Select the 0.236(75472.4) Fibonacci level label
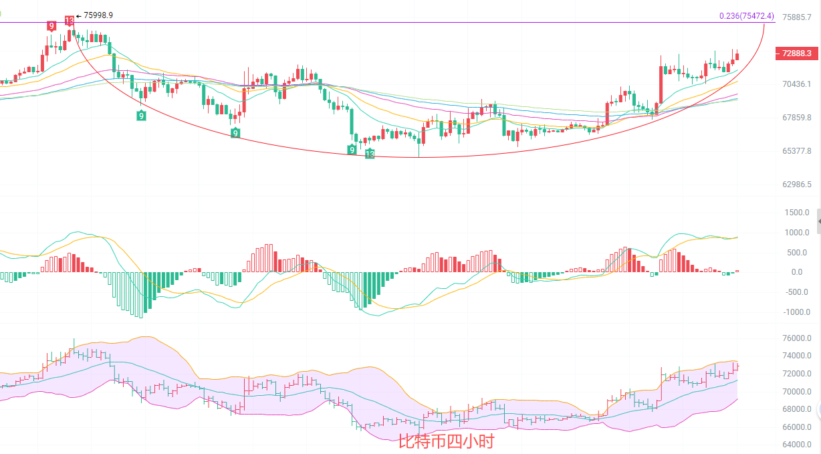821x454 pixels. 746,16
